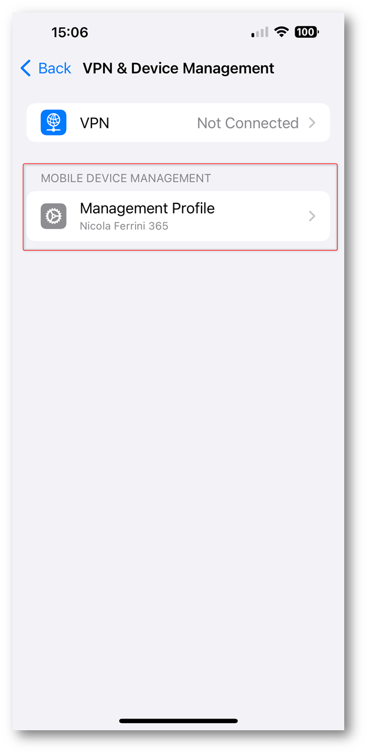Tap empty area below Management Profile
The image size is (369, 755).
pyautogui.click(x=178, y=472)
